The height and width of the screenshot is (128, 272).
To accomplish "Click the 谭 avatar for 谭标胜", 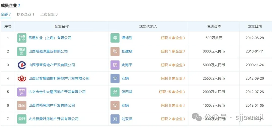I will [115, 38].
